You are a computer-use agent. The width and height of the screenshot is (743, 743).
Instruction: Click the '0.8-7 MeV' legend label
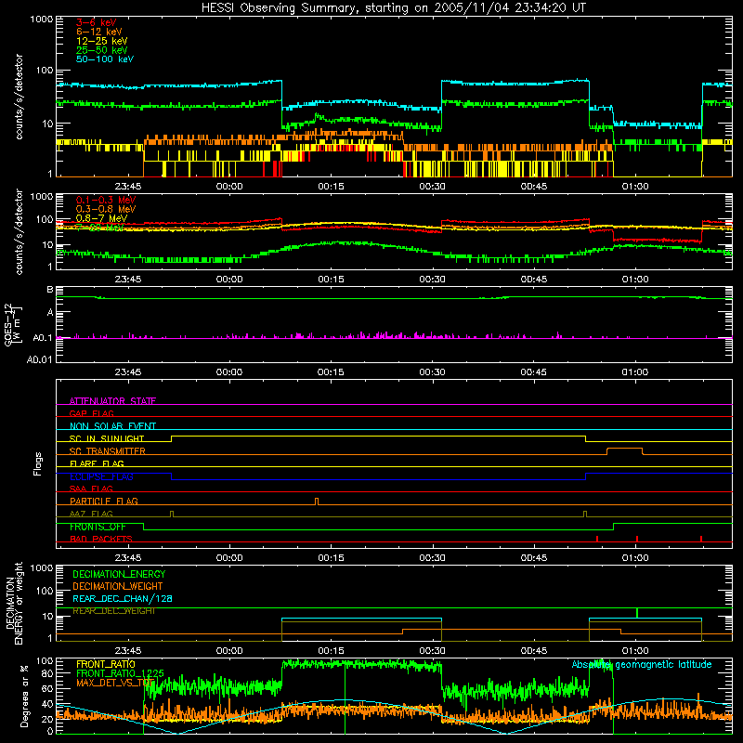pyautogui.click(x=101, y=218)
